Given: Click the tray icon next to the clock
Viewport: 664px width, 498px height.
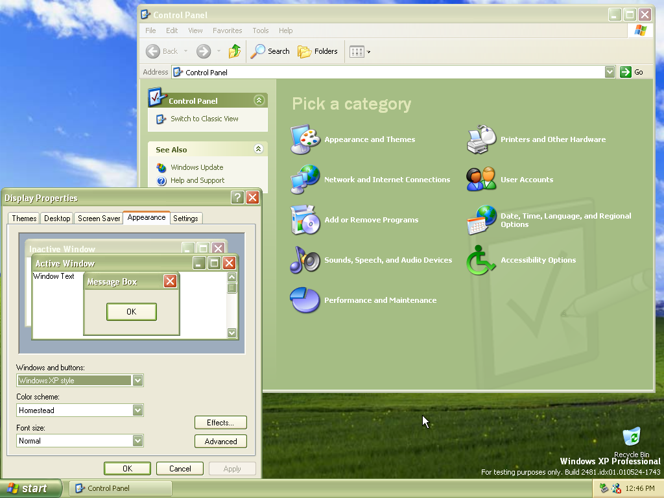Looking at the screenshot, I should click(616, 488).
